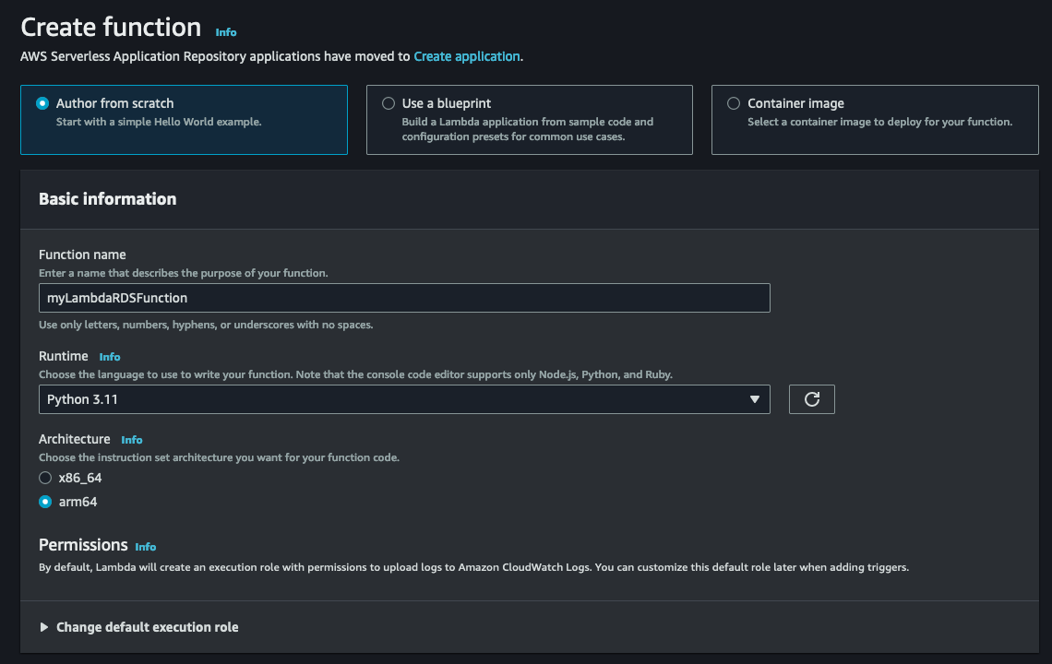Click the Info icon next to Runtime

tap(110, 357)
